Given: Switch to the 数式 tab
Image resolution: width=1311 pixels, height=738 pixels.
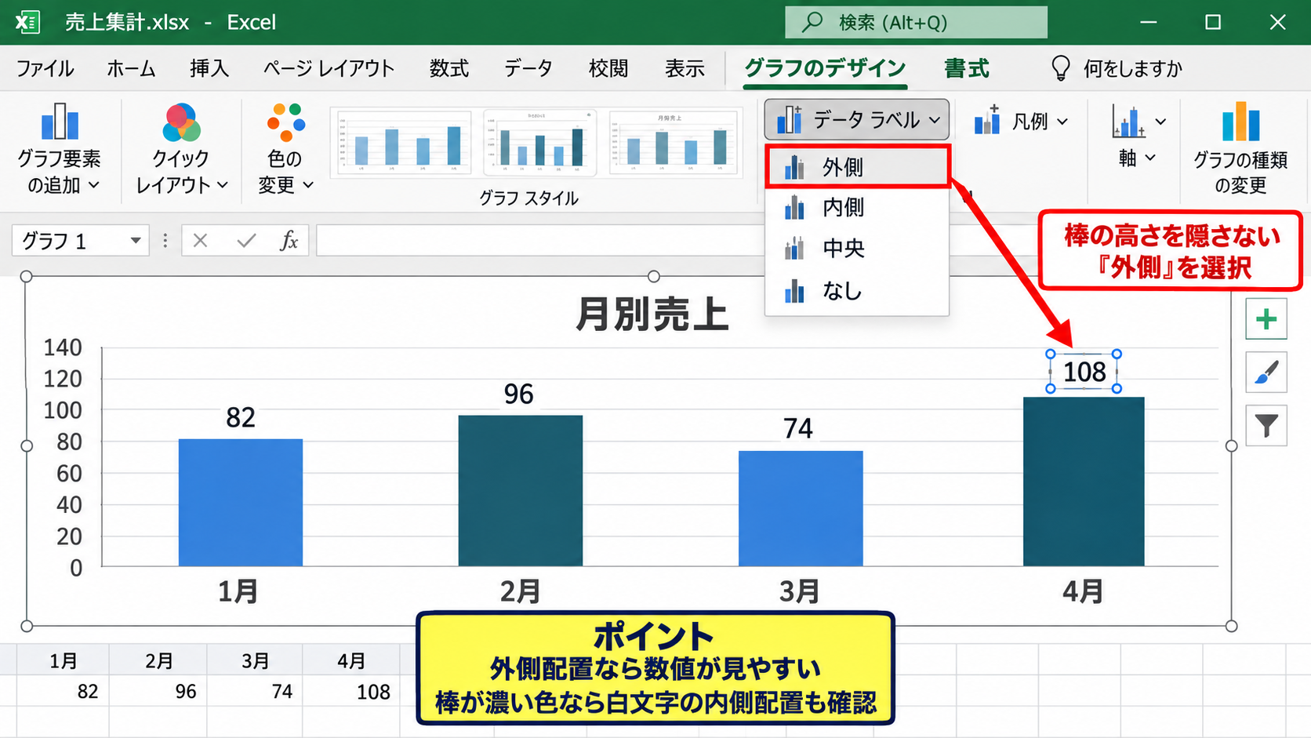Looking at the screenshot, I should tap(449, 68).
